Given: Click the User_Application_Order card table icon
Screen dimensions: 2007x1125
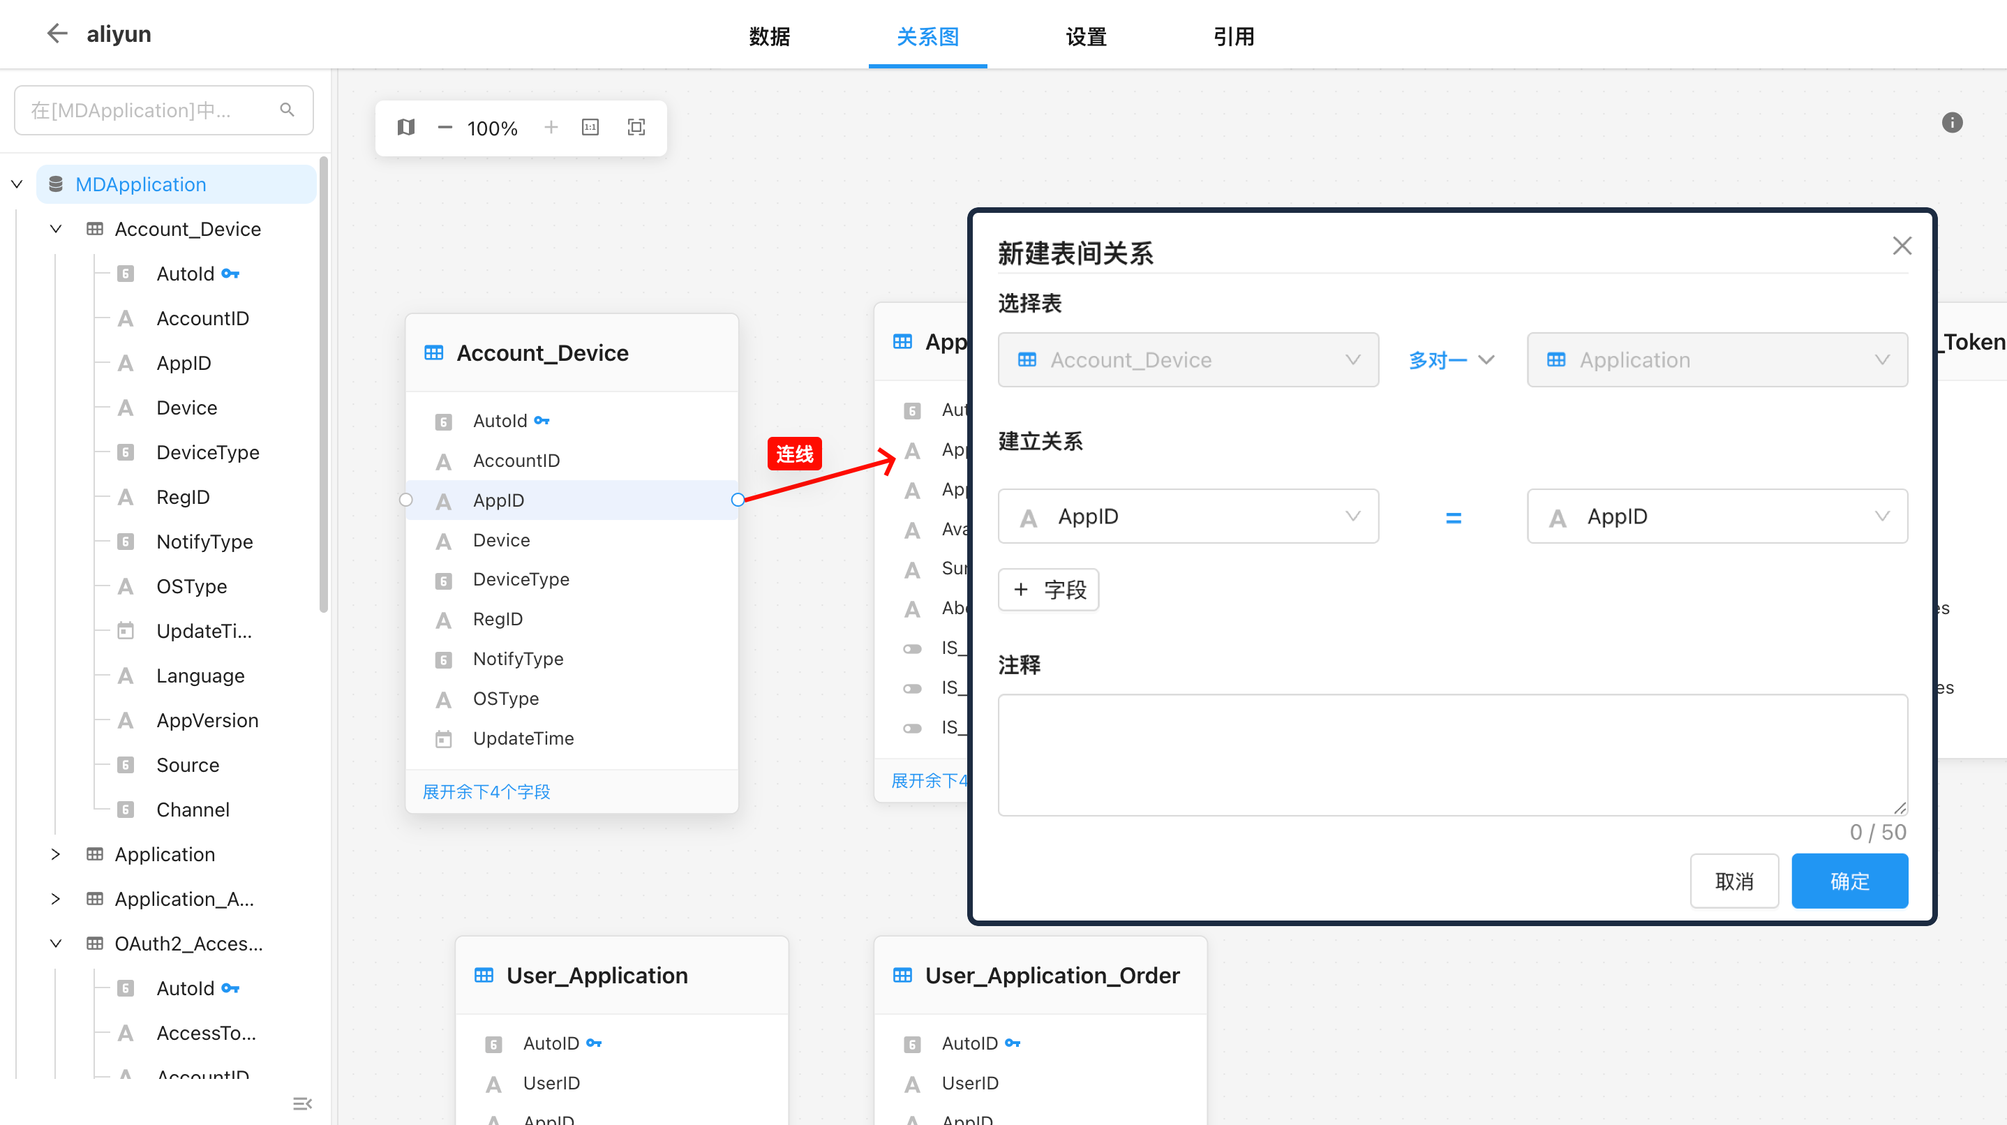Looking at the screenshot, I should [x=902, y=975].
